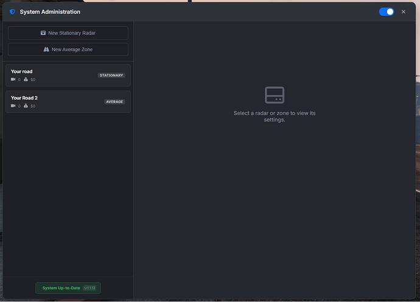Click the AVERAGE badge on Your Road 2
This screenshot has height=302, width=420.
114,102
